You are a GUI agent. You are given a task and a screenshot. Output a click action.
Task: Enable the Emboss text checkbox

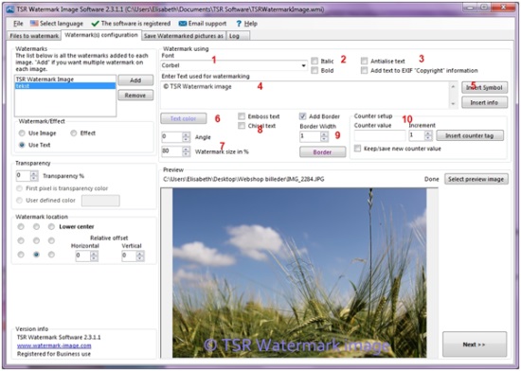pos(242,116)
